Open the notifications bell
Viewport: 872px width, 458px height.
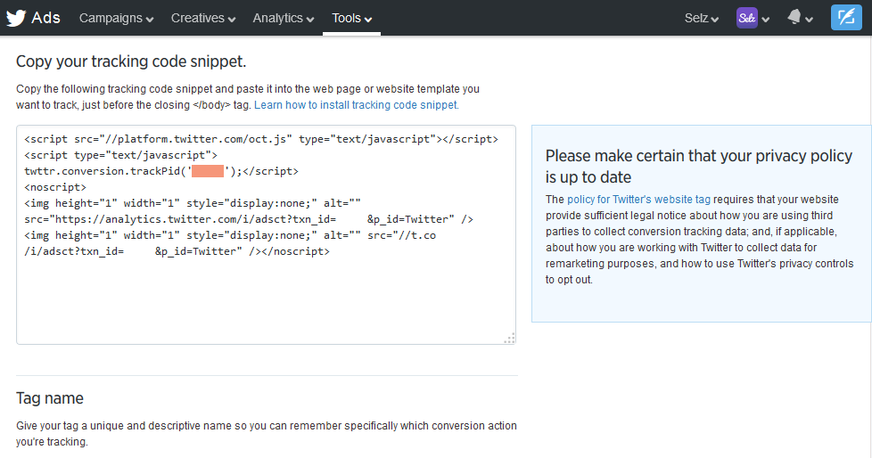click(795, 18)
